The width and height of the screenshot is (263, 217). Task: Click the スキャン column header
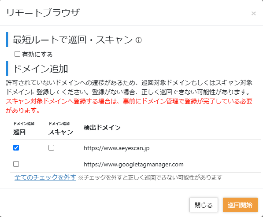61,132
